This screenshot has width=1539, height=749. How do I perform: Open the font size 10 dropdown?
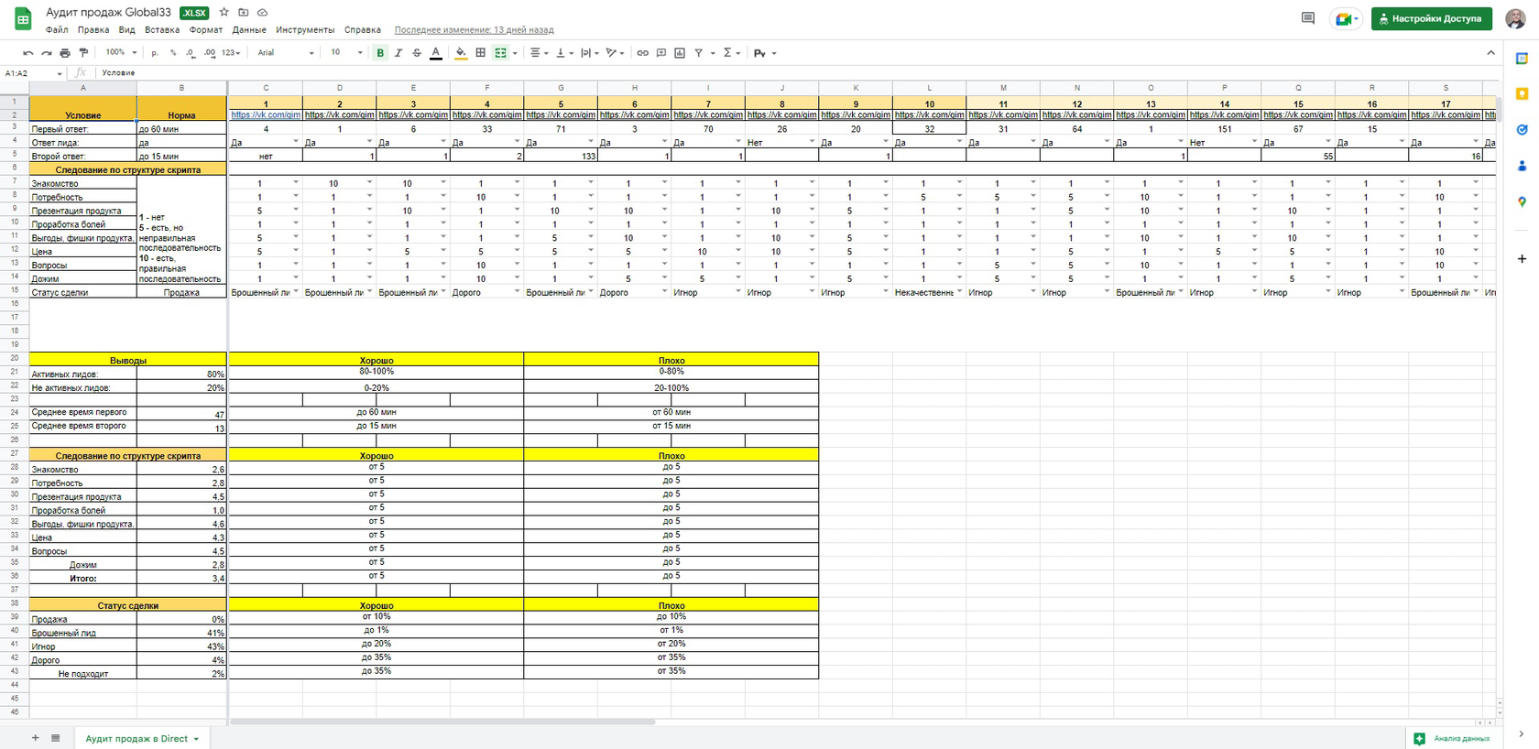coord(346,53)
